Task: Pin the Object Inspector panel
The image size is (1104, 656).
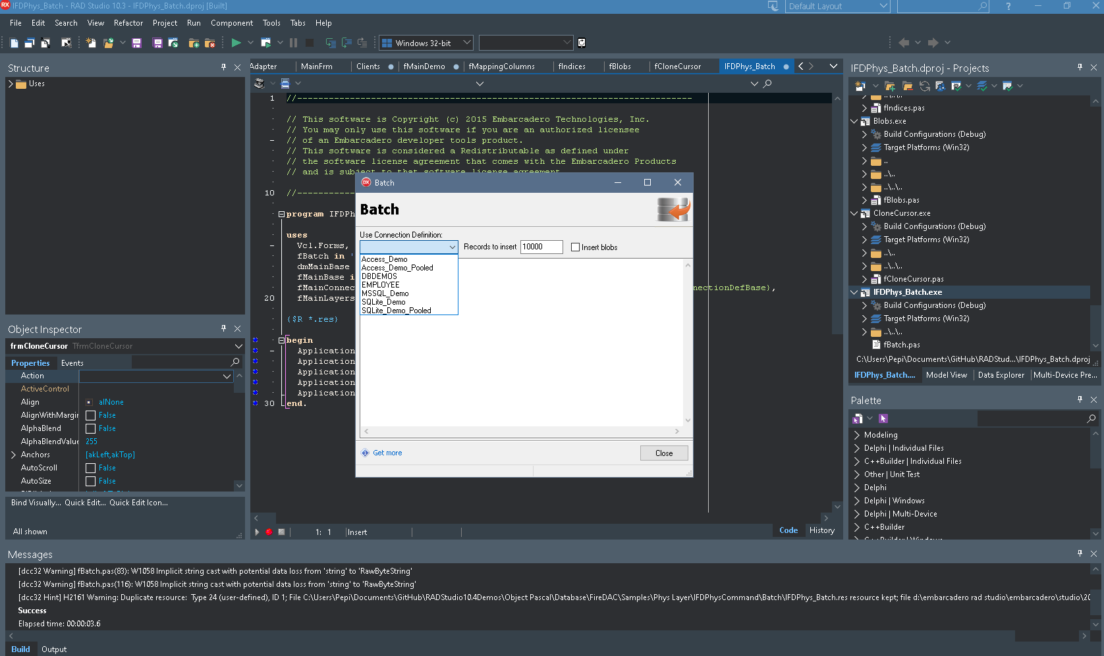Action: click(x=224, y=328)
